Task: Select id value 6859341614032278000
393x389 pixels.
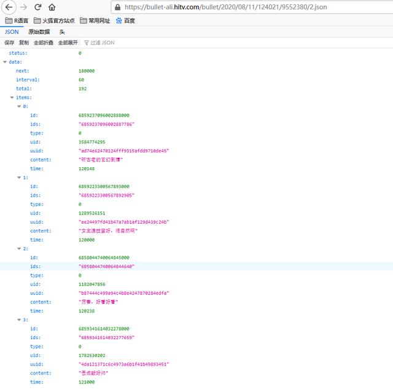Action: 104,329
